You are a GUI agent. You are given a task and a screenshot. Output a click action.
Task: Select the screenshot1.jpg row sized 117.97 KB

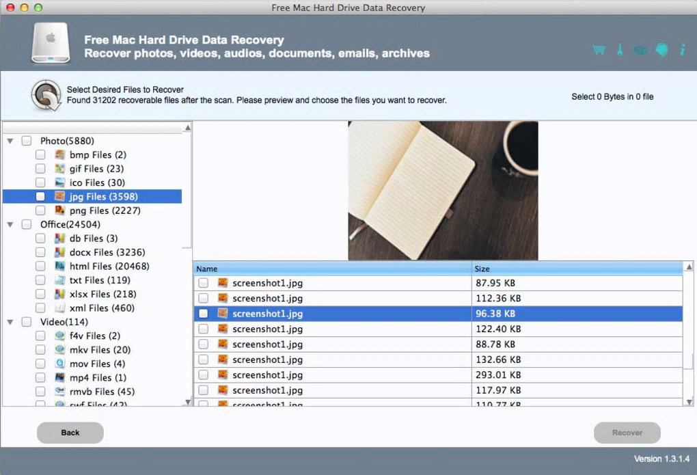[x=438, y=390]
